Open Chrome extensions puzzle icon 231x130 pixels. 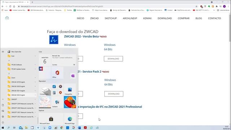point(217,6)
